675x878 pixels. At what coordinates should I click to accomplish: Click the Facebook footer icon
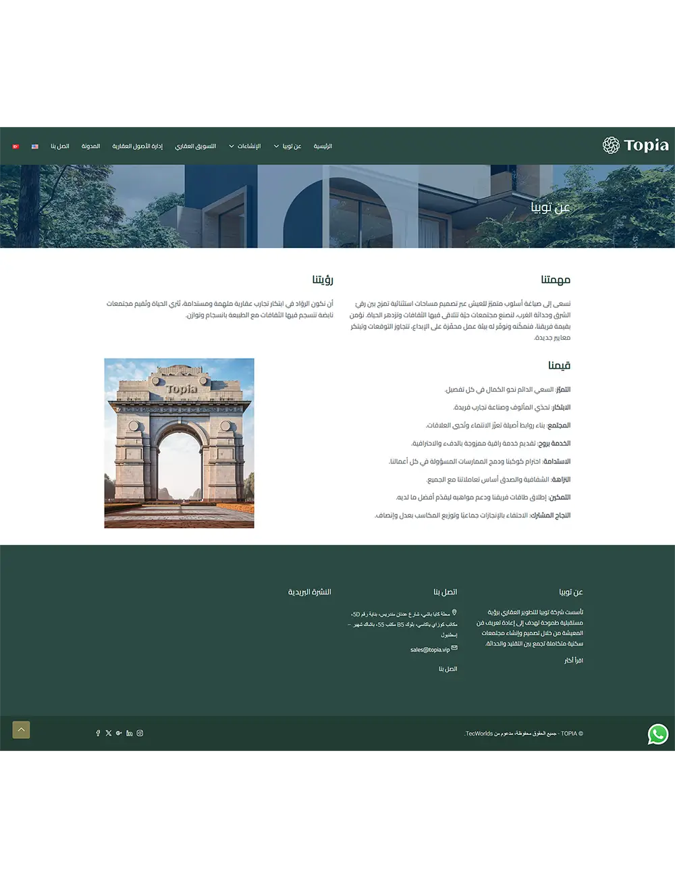point(98,733)
